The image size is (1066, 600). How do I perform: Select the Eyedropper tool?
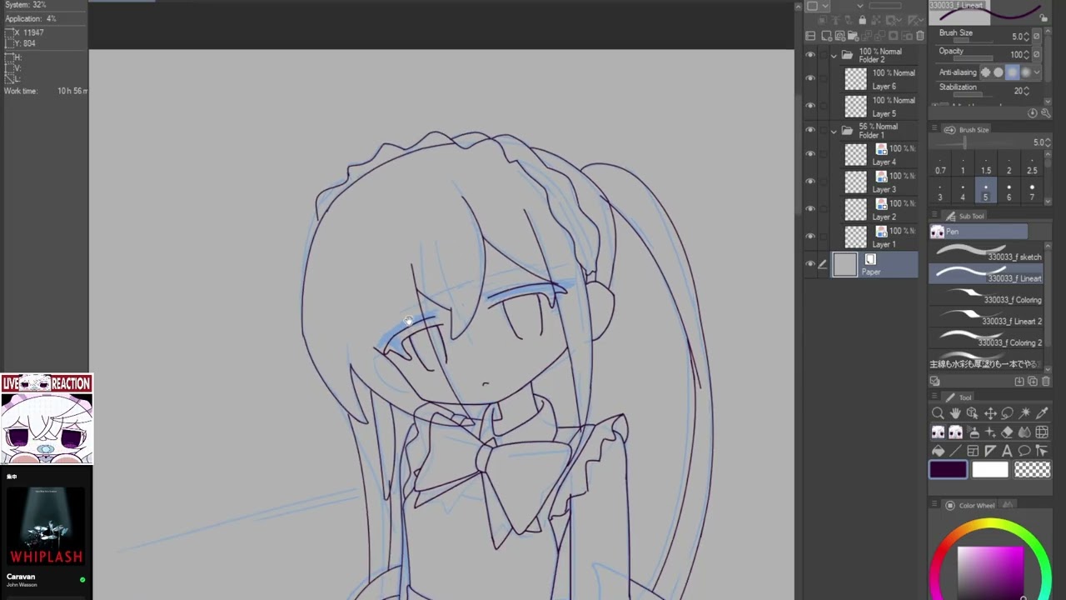(x=1042, y=413)
